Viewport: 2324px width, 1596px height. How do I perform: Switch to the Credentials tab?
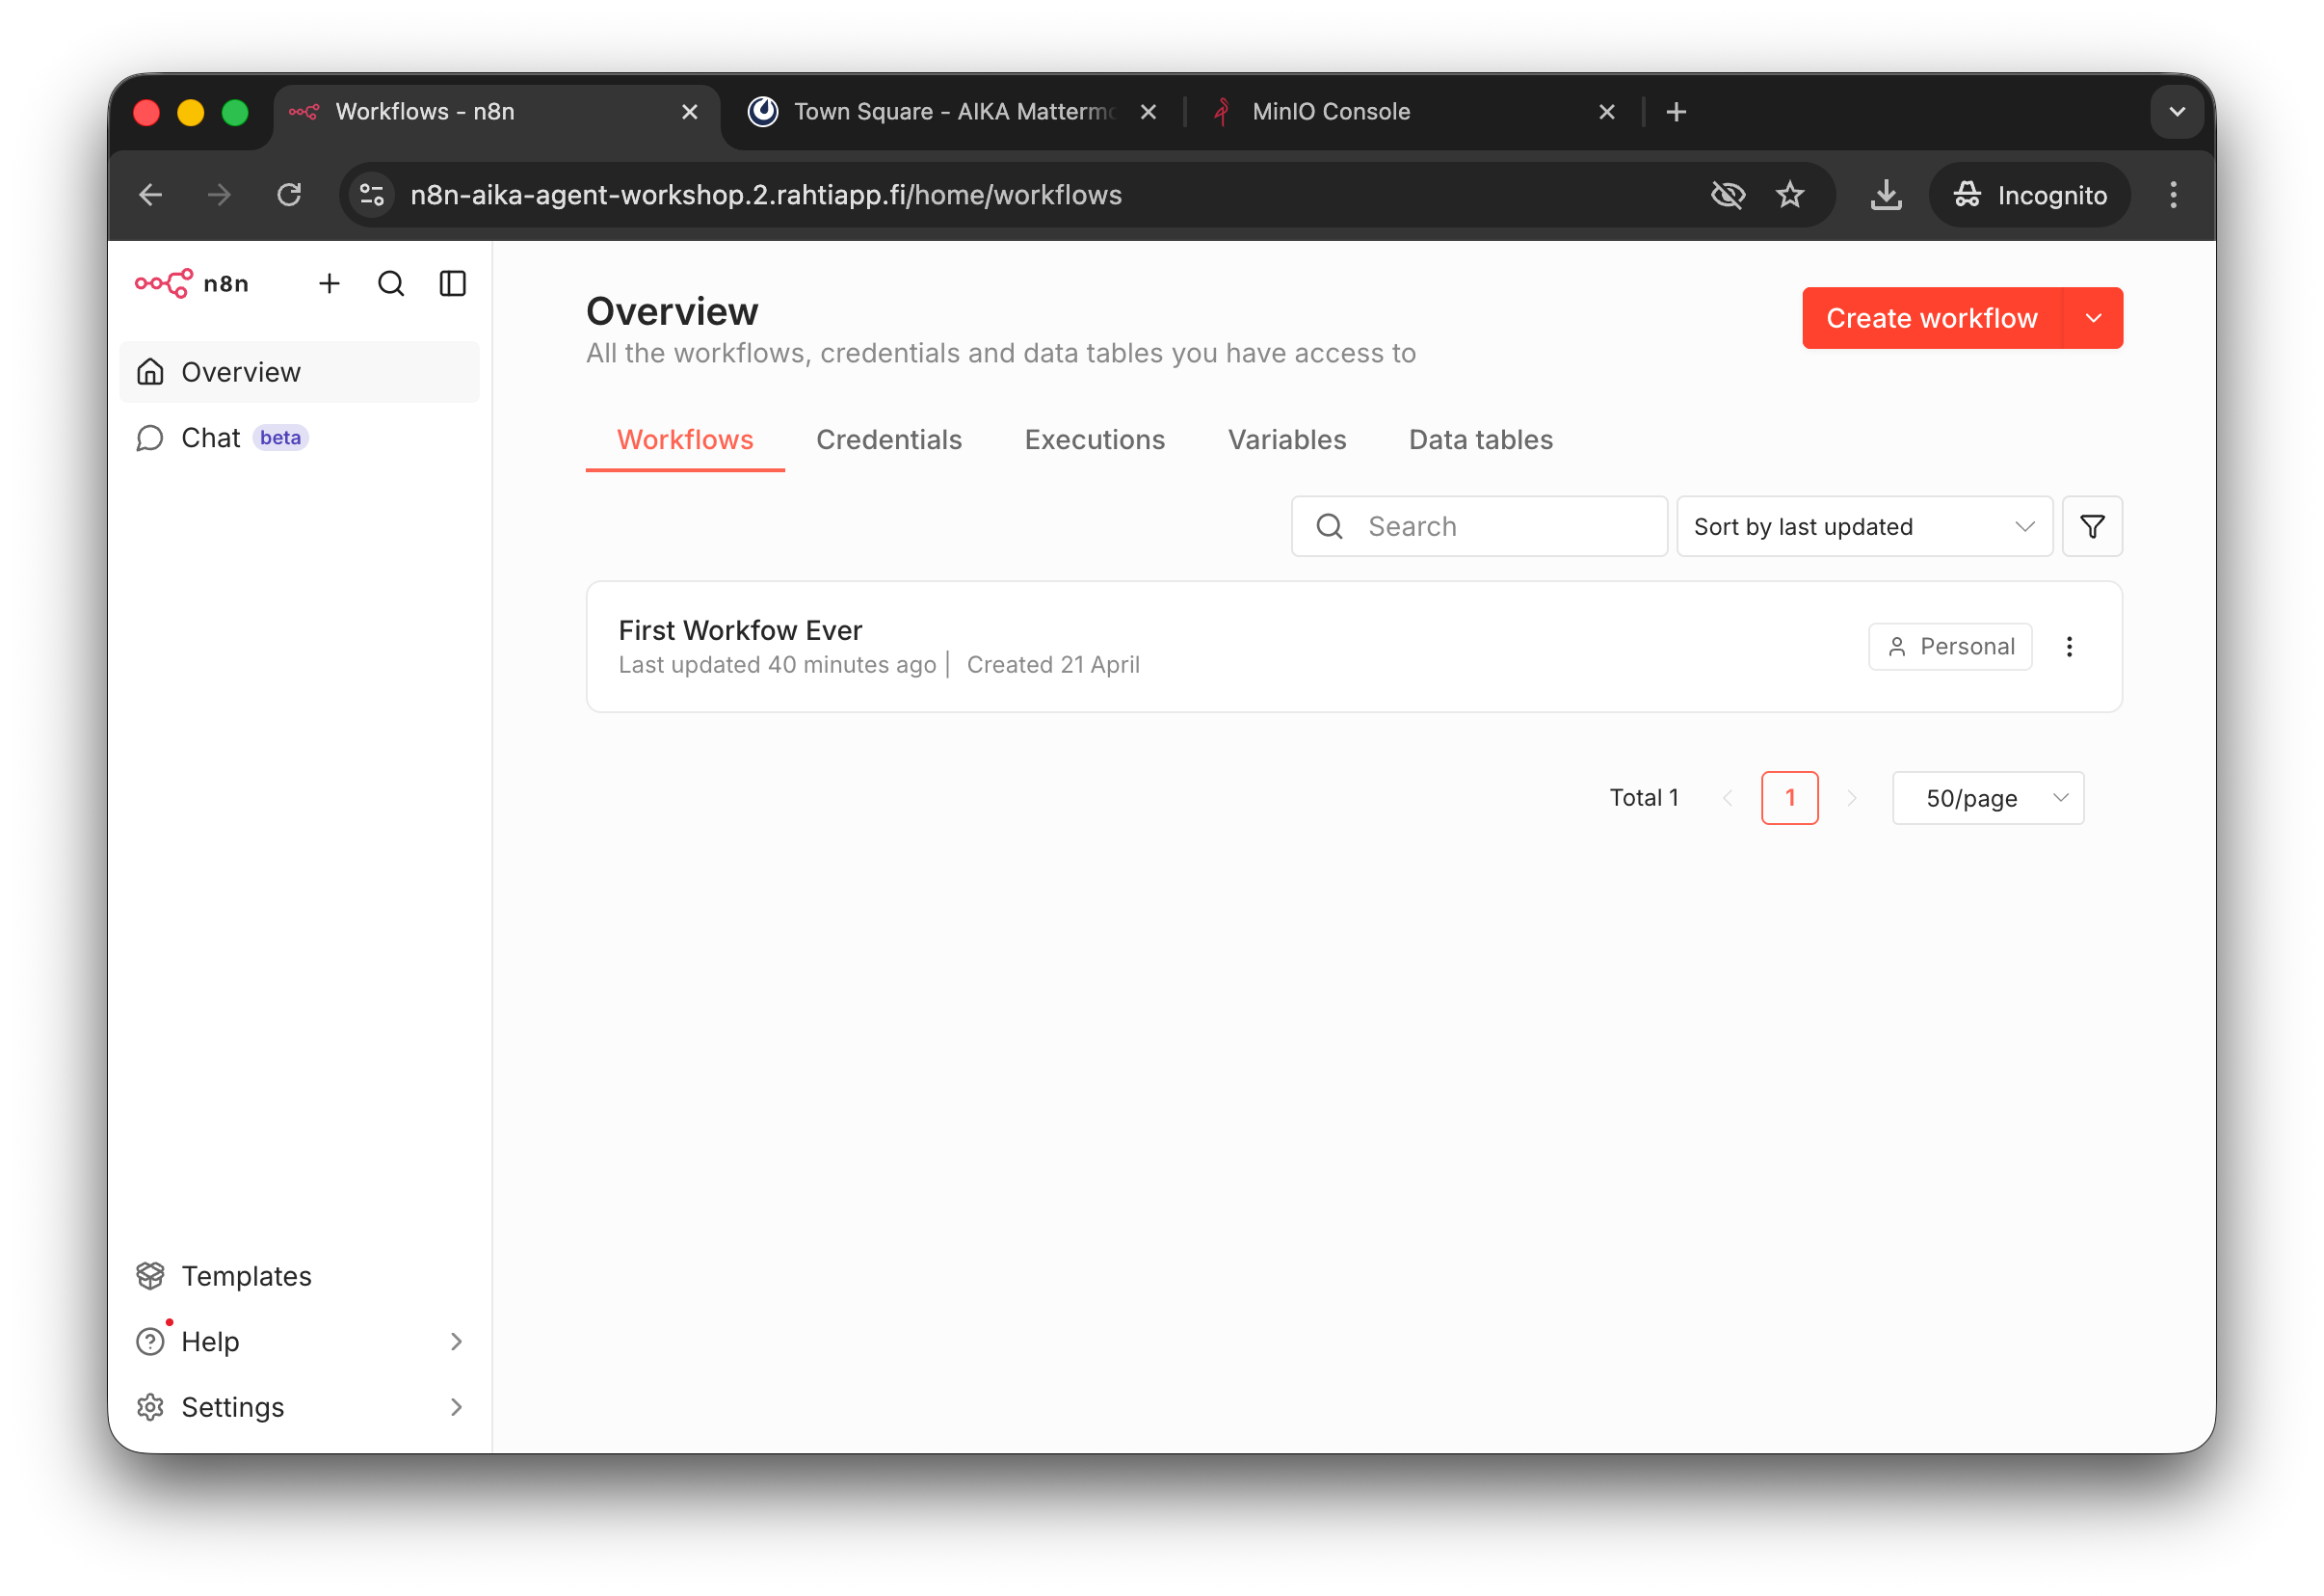(x=888, y=440)
